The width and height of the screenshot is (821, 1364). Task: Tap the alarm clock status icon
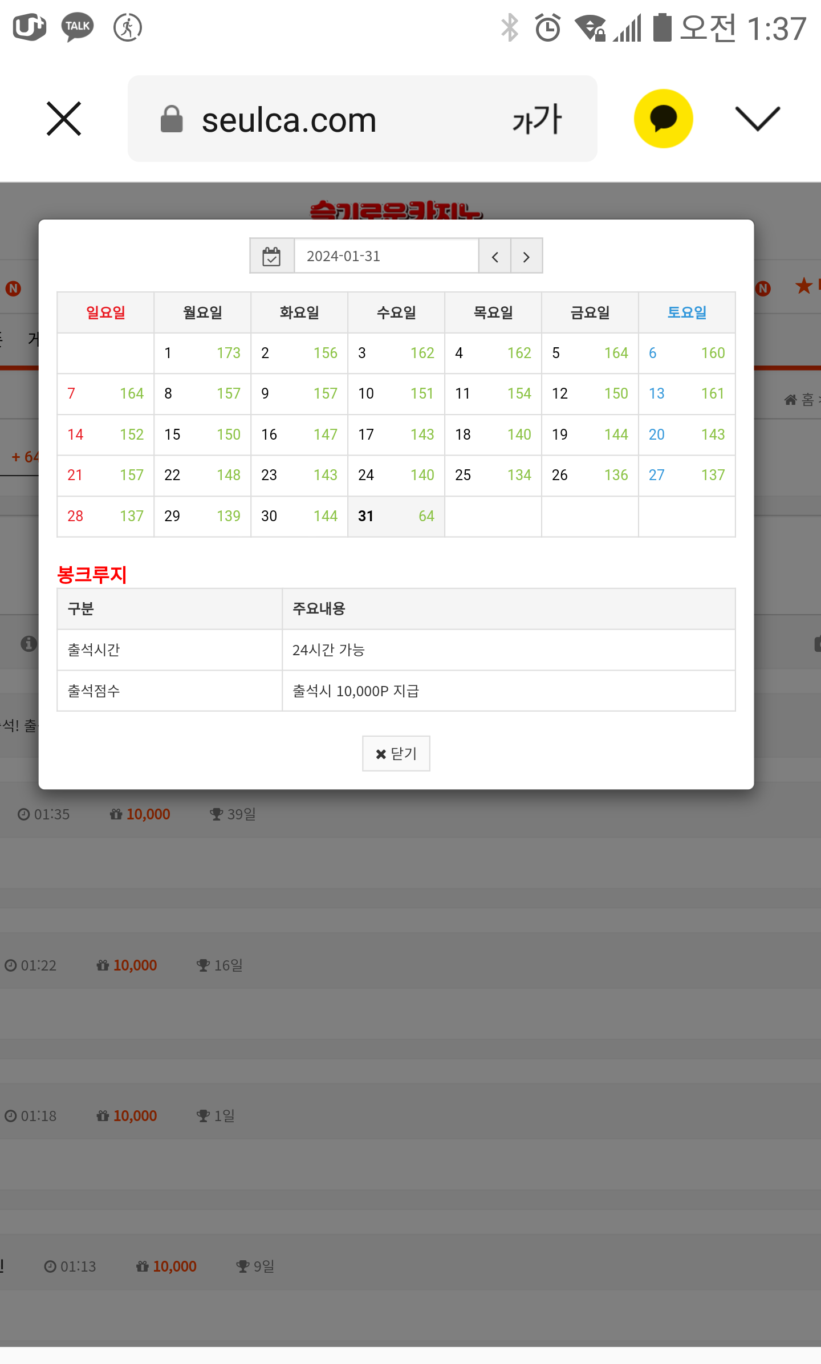(x=548, y=27)
